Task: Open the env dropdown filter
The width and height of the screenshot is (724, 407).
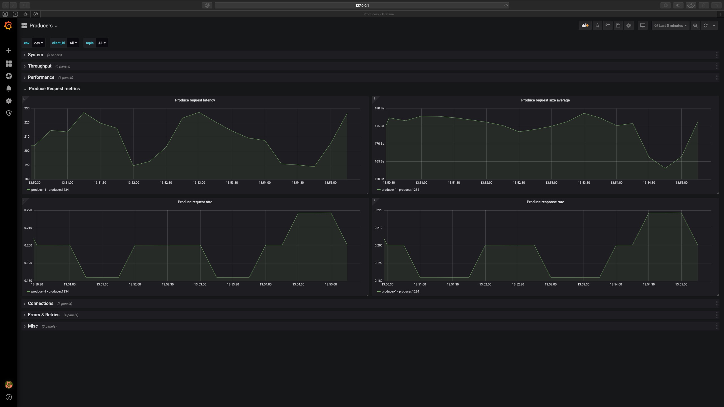Action: (38, 43)
